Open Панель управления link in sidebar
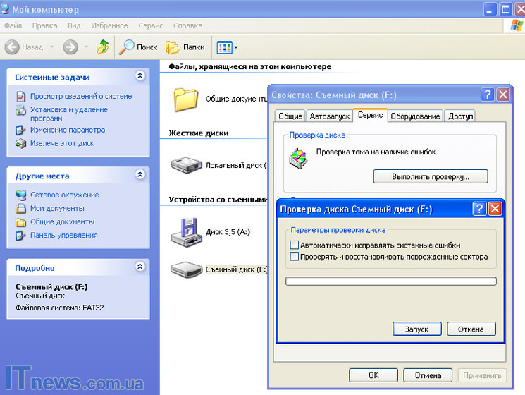This screenshot has height=395, width=525. [63, 236]
